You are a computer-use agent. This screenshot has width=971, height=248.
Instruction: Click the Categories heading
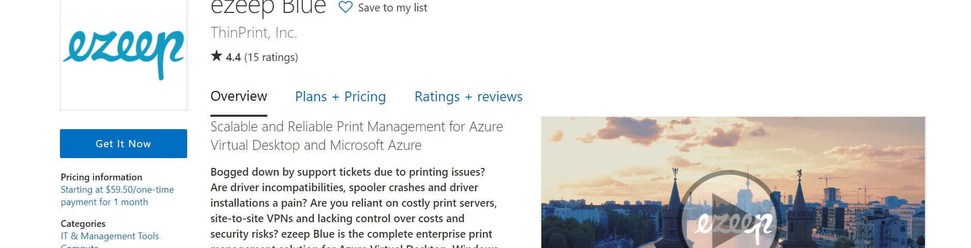(83, 224)
